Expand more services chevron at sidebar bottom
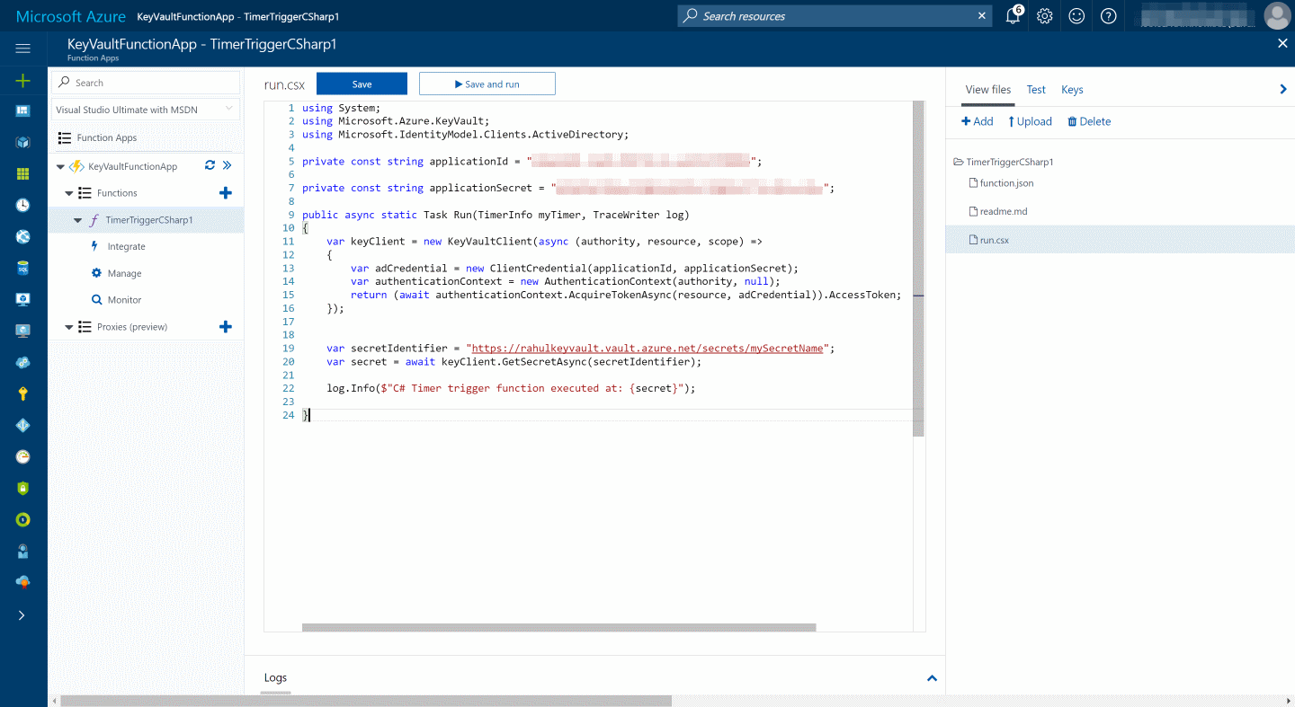This screenshot has width=1295, height=707. coord(22,615)
